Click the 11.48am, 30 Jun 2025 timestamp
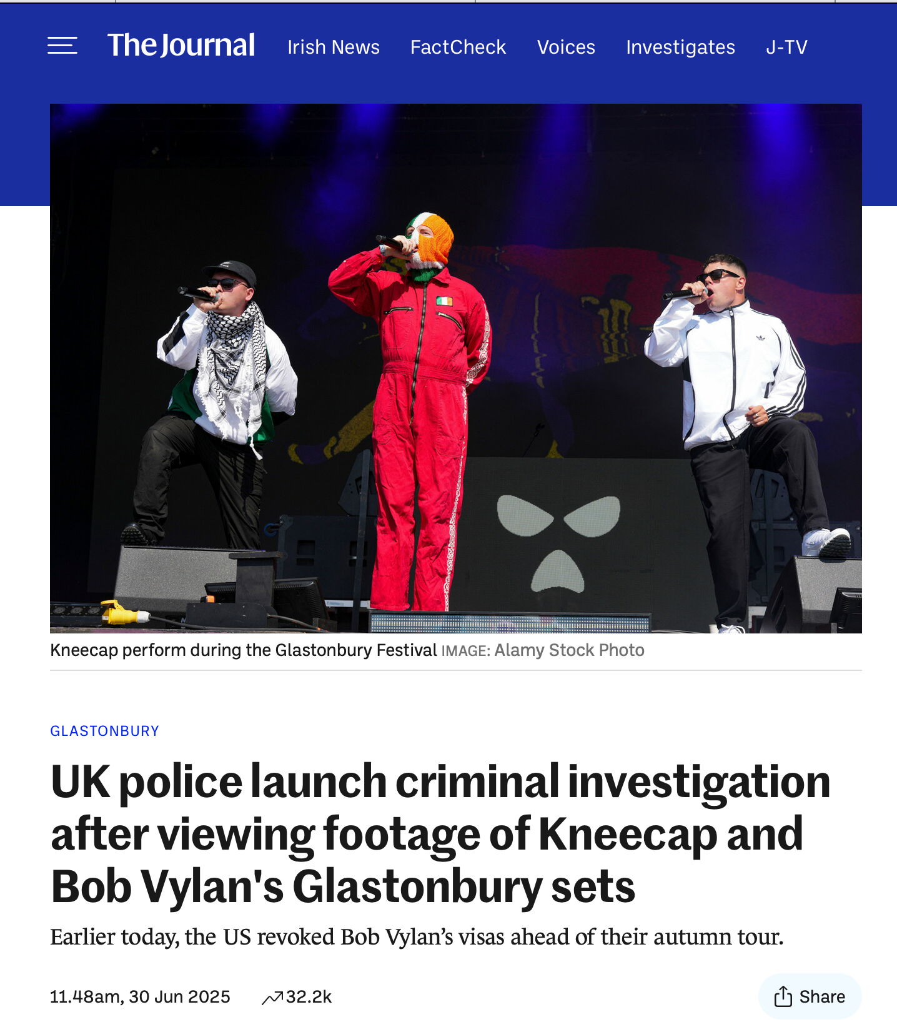897x1027 pixels. 140,996
